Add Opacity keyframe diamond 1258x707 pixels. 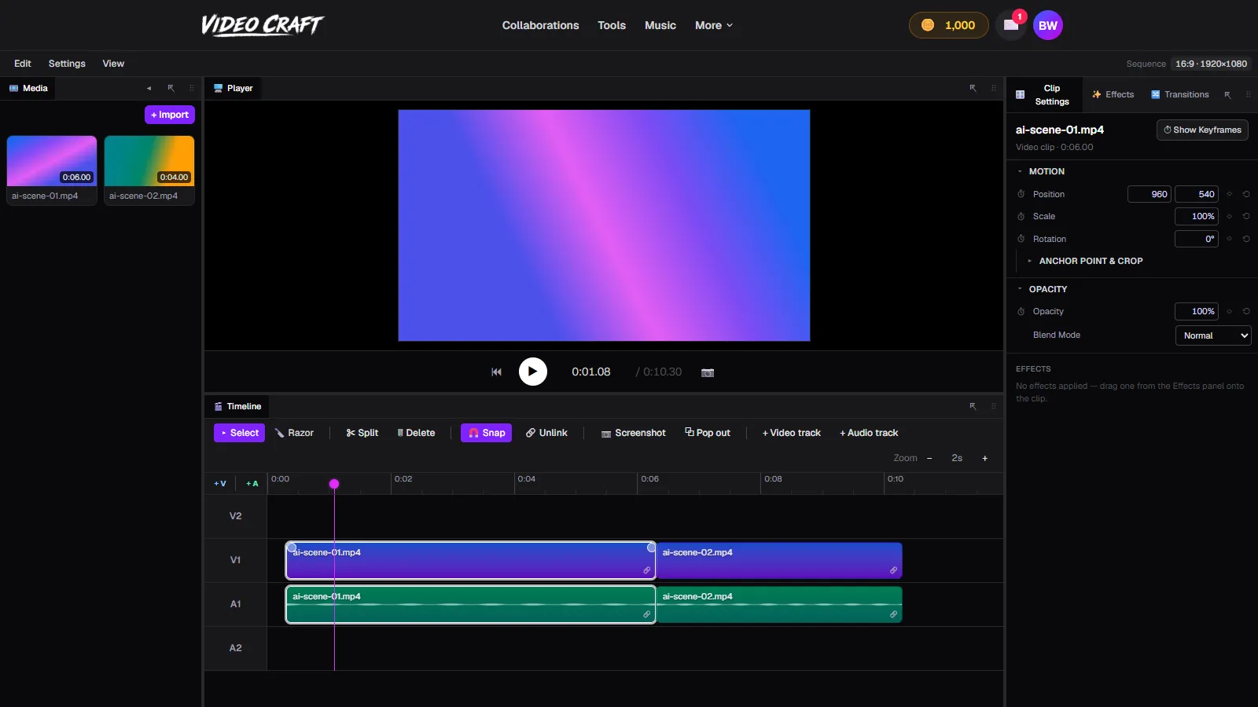(x=1229, y=311)
